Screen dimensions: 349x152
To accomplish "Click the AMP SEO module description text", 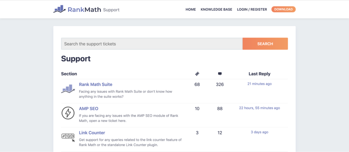I will click(x=128, y=118).
